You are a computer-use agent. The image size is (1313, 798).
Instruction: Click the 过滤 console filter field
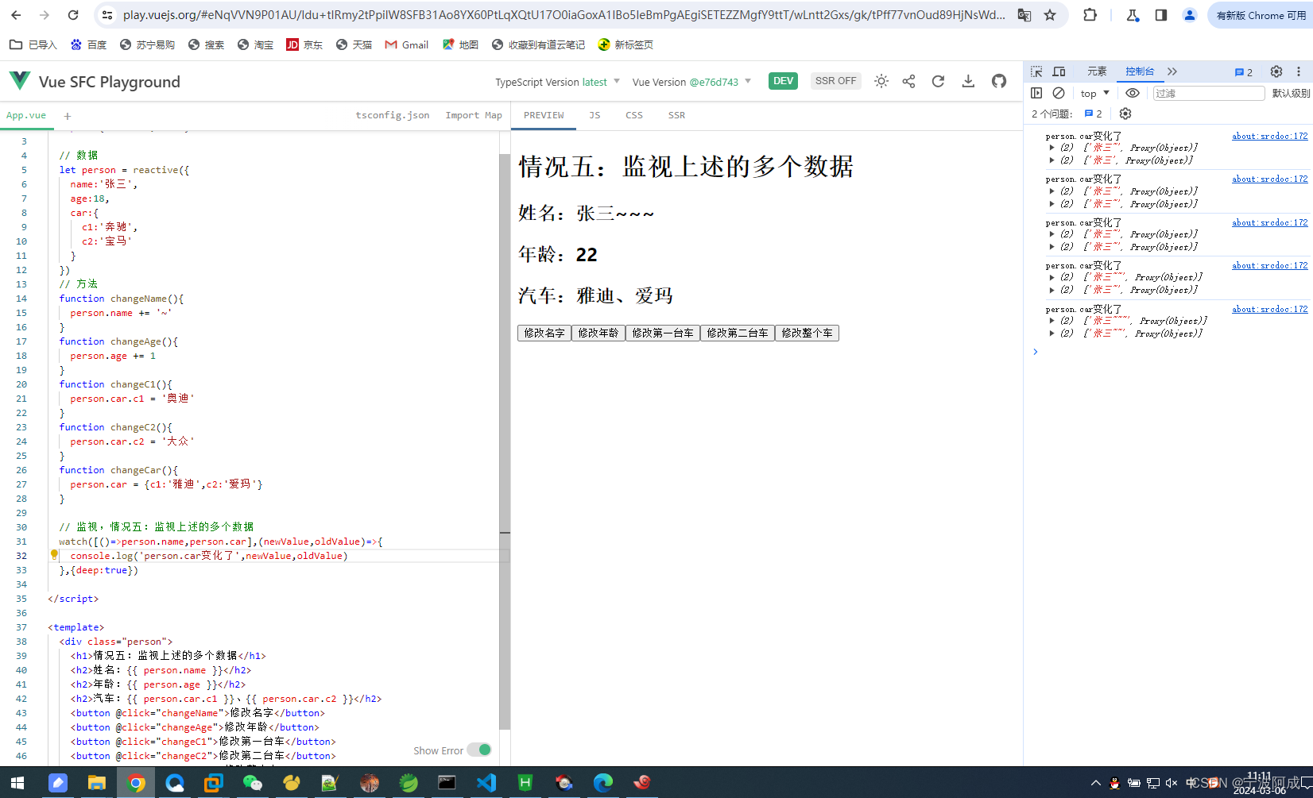(x=1208, y=93)
